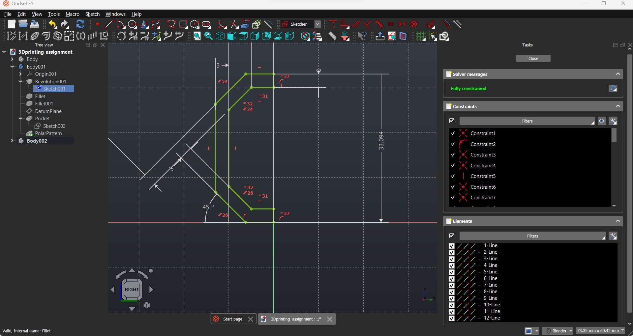Apply the Equal constraint tool
Image resolution: width=633 pixels, height=336 pixels.
tap(391, 24)
